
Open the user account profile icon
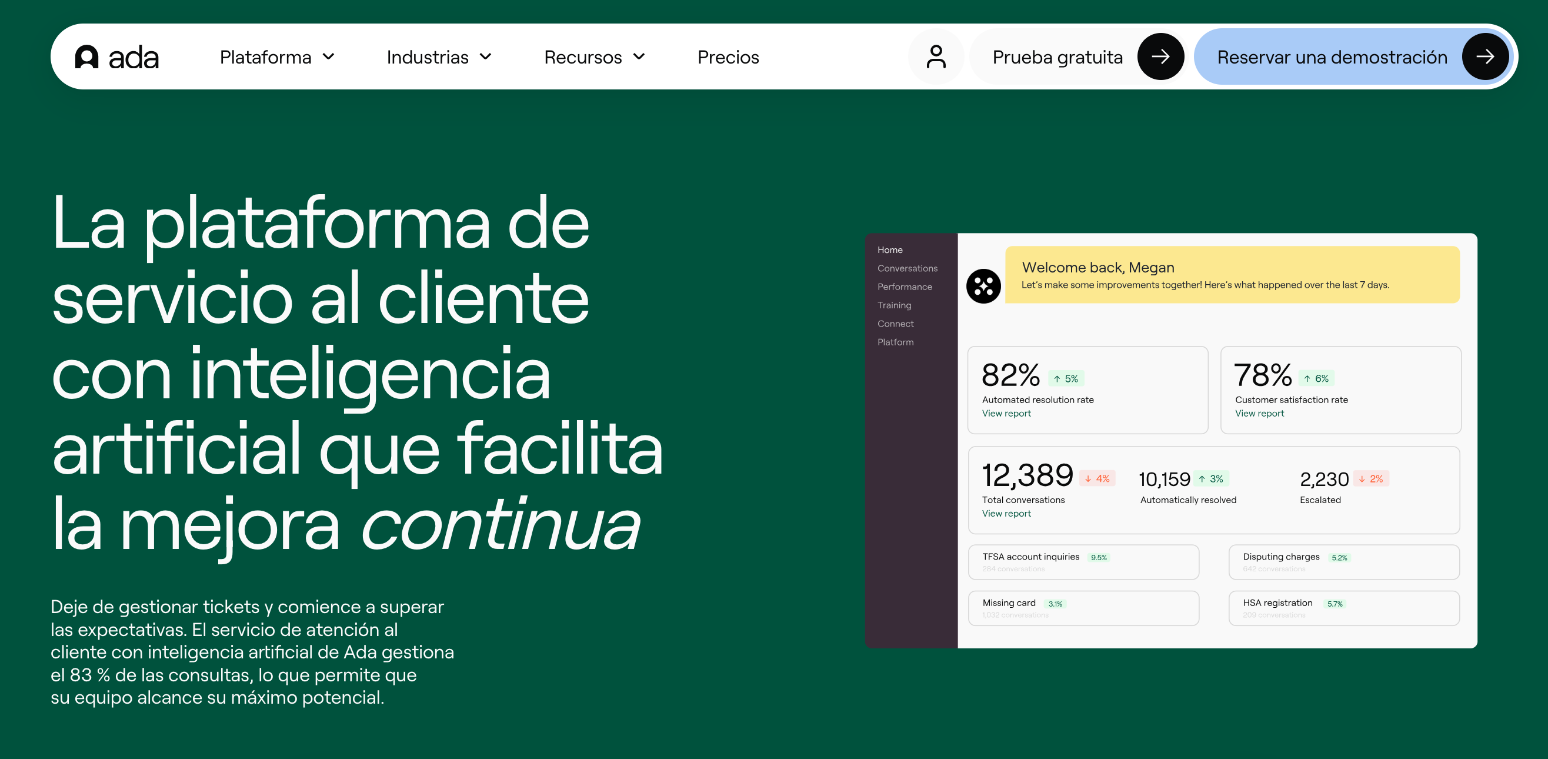[936, 57]
